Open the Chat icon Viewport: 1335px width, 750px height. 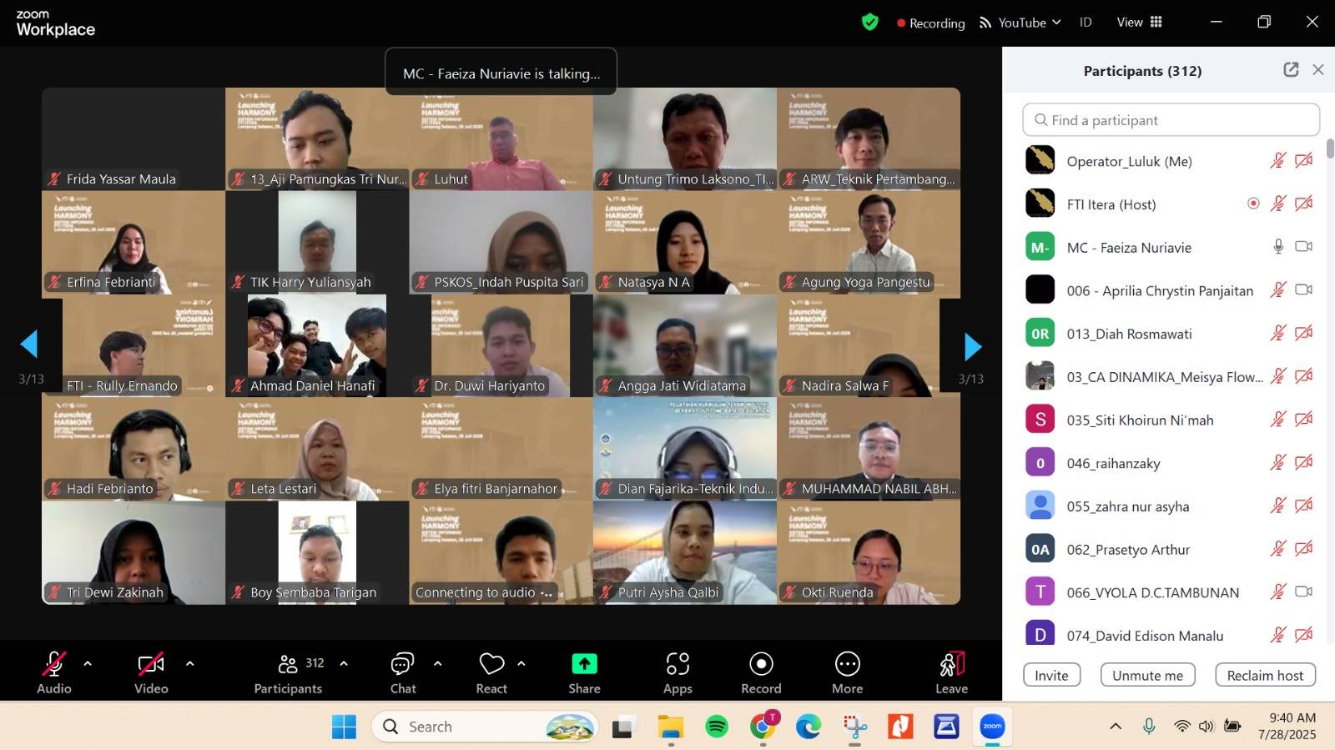[x=402, y=665]
